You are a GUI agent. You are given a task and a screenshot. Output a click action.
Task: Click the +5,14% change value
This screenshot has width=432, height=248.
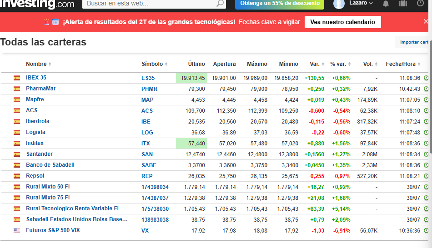pyautogui.click(x=341, y=208)
